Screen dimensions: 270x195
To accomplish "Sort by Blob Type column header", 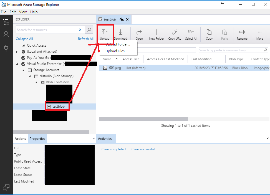I will click(x=236, y=59).
